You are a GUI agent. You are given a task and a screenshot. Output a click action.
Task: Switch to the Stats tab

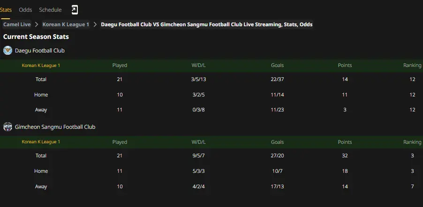click(x=6, y=10)
